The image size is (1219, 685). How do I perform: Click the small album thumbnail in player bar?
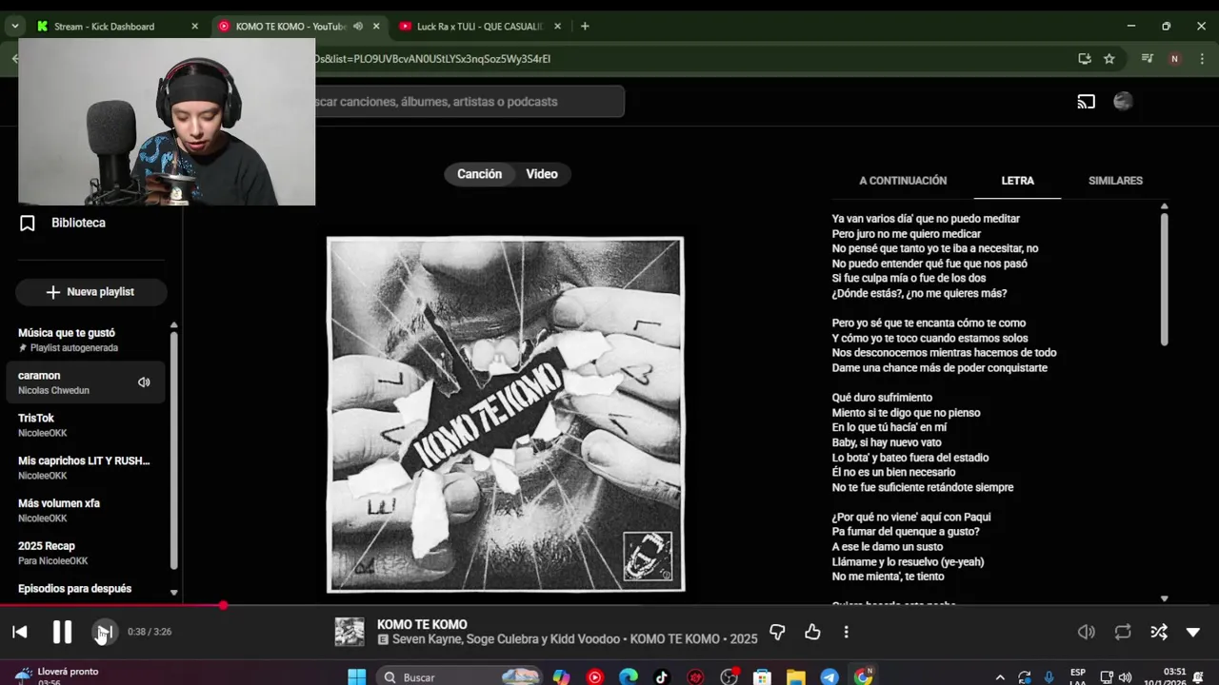tap(350, 632)
